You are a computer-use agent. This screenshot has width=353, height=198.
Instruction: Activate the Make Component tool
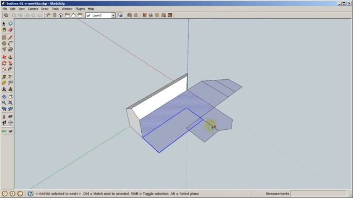click(10, 24)
